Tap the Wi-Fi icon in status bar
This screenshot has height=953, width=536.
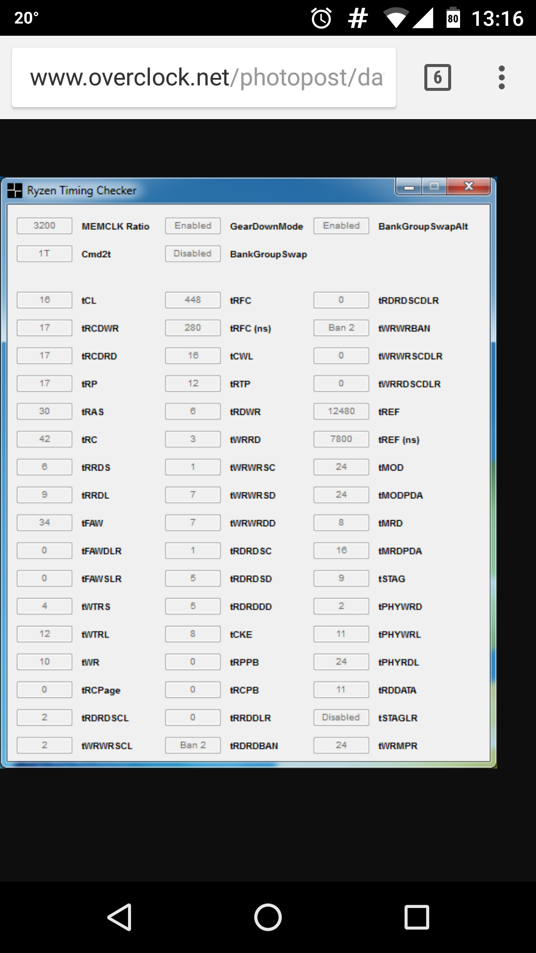click(396, 19)
